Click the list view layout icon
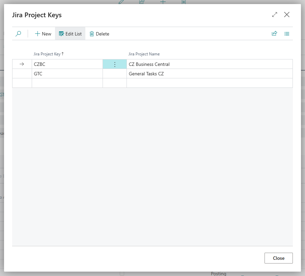This screenshot has width=305, height=276. pyautogui.click(x=287, y=34)
